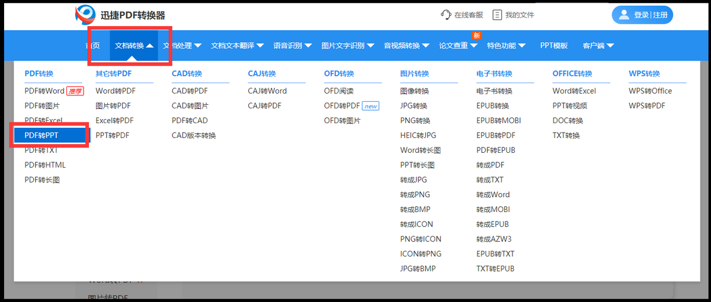
Task: Select PDF转Word option
Action: pyautogui.click(x=44, y=91)
